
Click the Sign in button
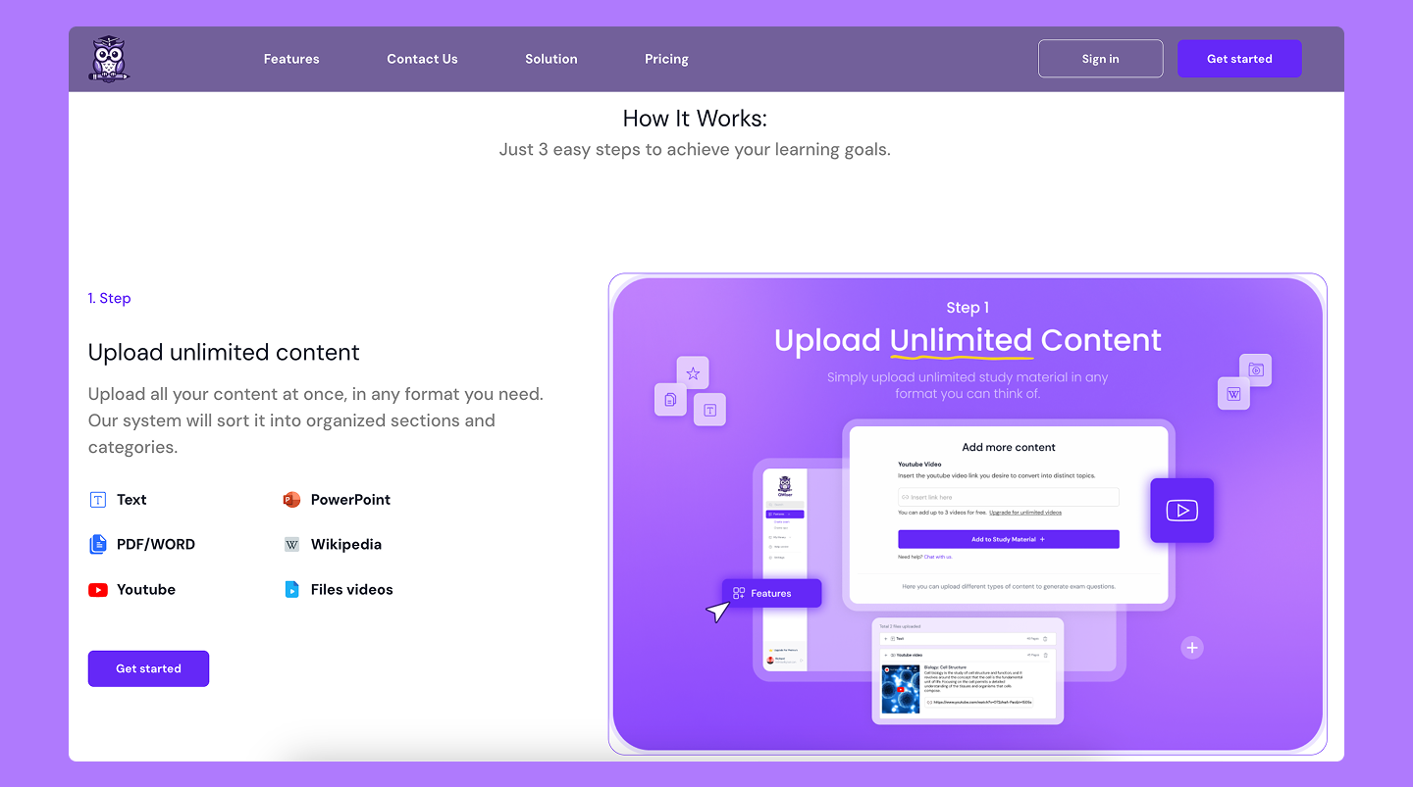click(x=1101, y=59)
